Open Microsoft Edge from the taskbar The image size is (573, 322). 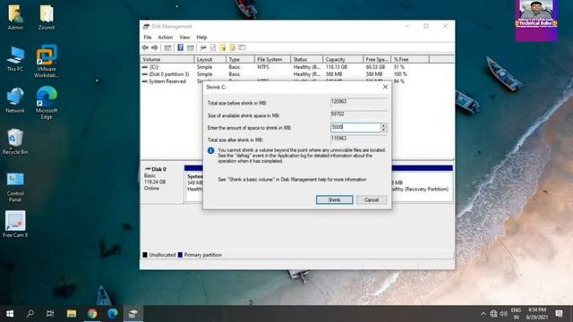coord(113,314)
